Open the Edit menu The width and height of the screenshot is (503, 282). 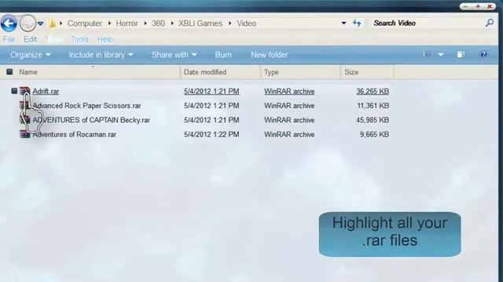30,39
